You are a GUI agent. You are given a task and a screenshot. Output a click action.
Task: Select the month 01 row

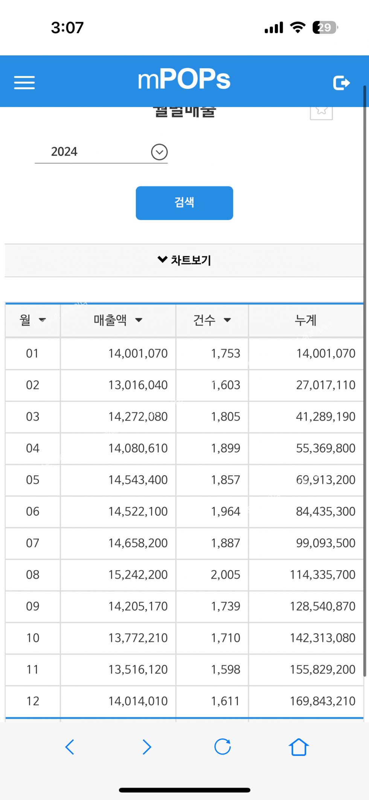[32, 353]
